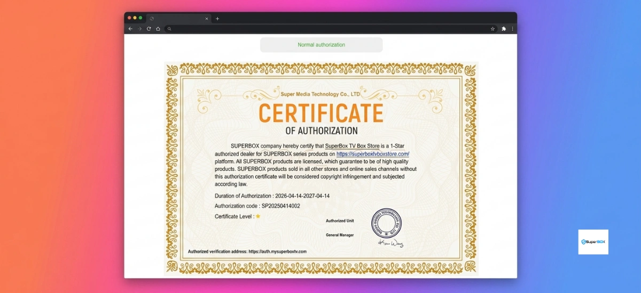Click the round company seal stamp
641x293 pixels.
click(x=386, y=224)
